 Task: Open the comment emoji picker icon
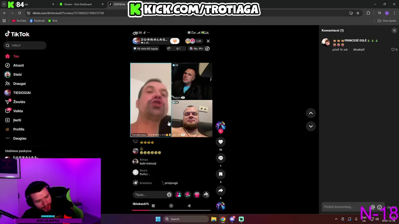click(379, 207)
